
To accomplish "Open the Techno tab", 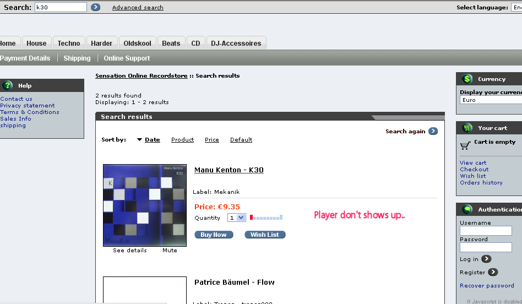I will point(69,44).
